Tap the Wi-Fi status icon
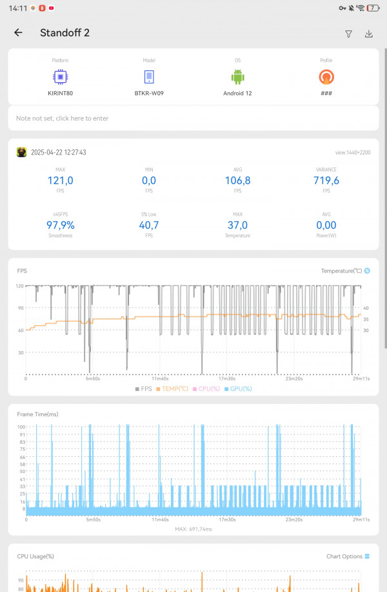Viewport: 387px width, 592px height. tap(361, 8)
